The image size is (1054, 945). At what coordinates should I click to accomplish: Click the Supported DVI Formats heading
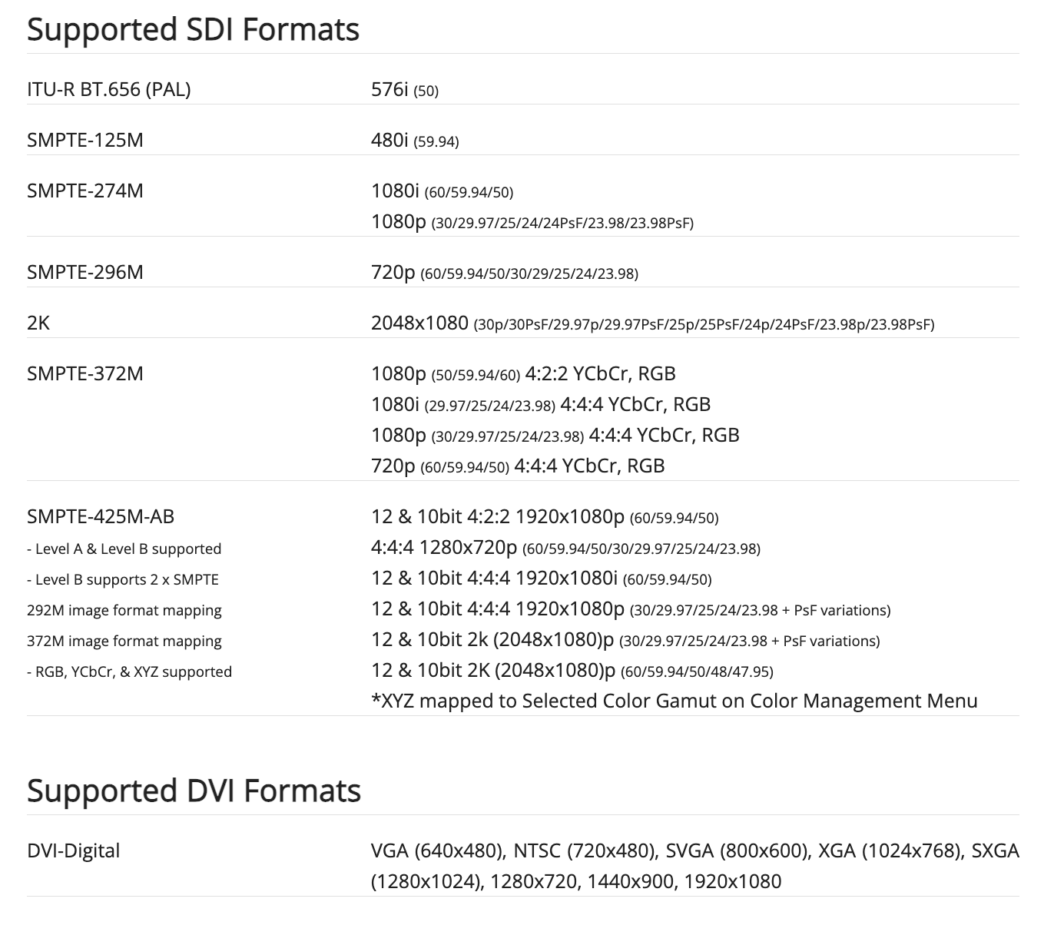[x=194, y=791]
